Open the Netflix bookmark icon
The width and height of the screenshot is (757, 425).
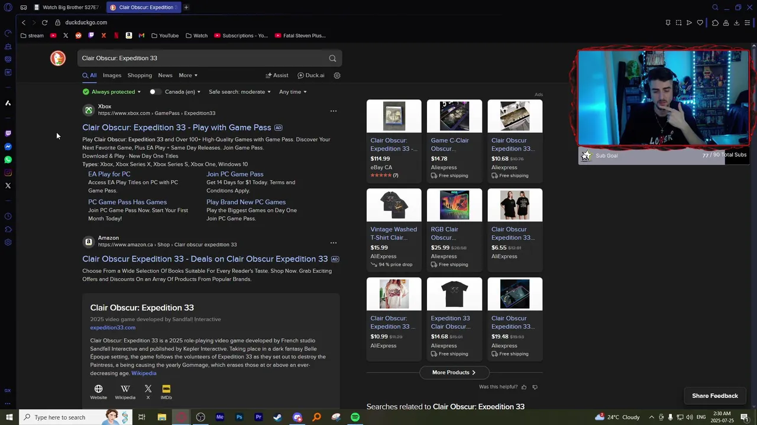click(x=116, y=35)
